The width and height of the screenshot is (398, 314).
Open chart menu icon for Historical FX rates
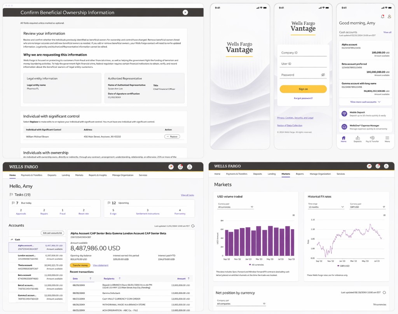pyautogui.click(x=384, y=215)
